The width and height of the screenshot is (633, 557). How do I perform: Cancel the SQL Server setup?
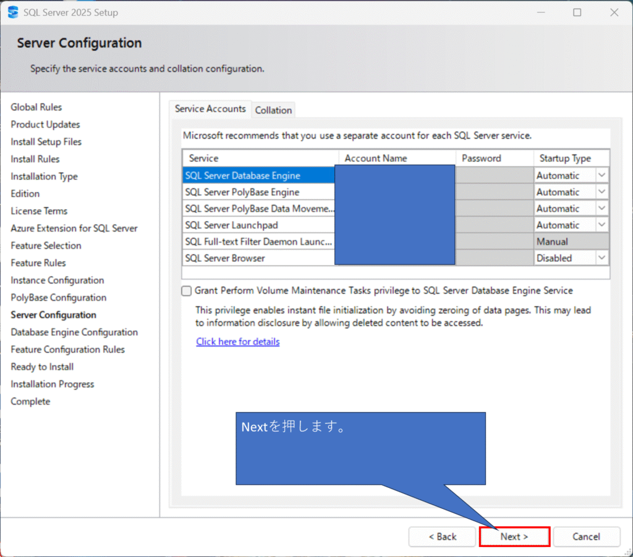(586, 537)
